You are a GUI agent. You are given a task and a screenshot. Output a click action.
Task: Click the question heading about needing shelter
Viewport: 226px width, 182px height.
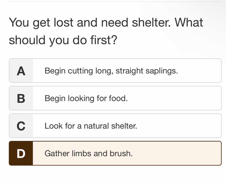point(106,31)
